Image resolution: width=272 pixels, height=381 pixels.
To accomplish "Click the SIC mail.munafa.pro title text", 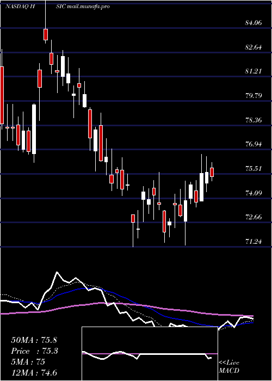I will pyautogui.click(x=83, y=7).
